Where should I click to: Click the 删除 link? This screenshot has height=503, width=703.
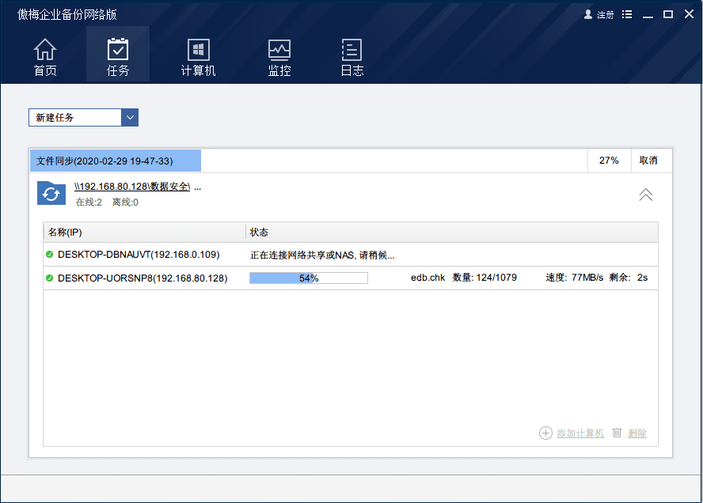coord(637,433)
